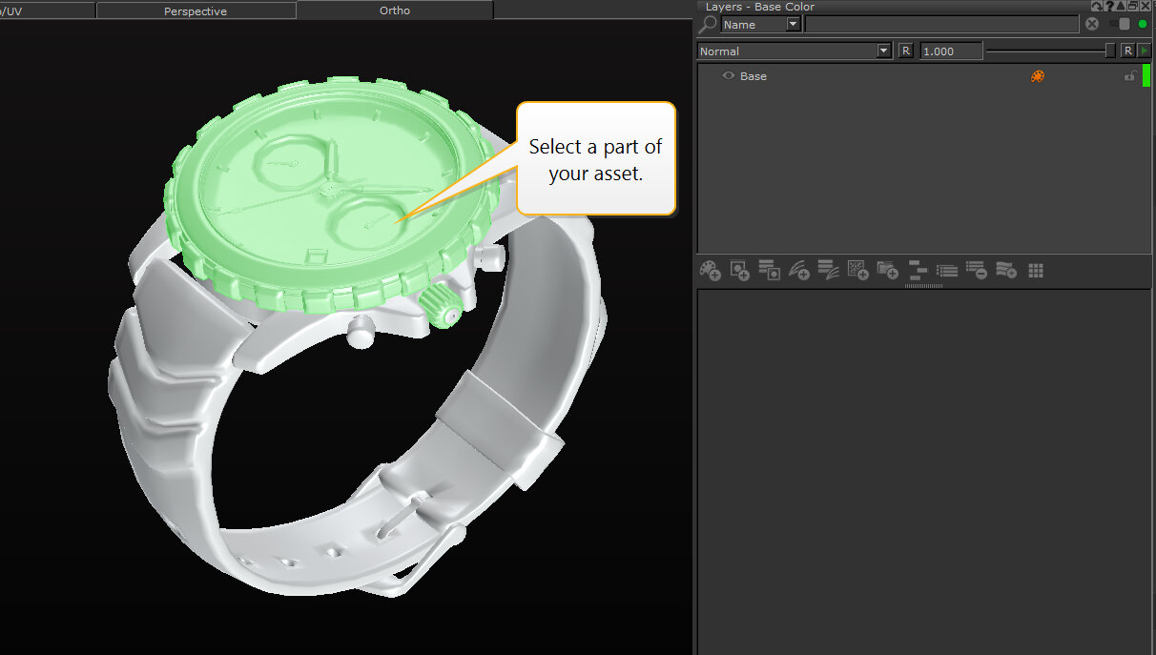Open the Normal blend mode dropdown
The height and width of the screenshot is (655, 1156).
point(883,51)
